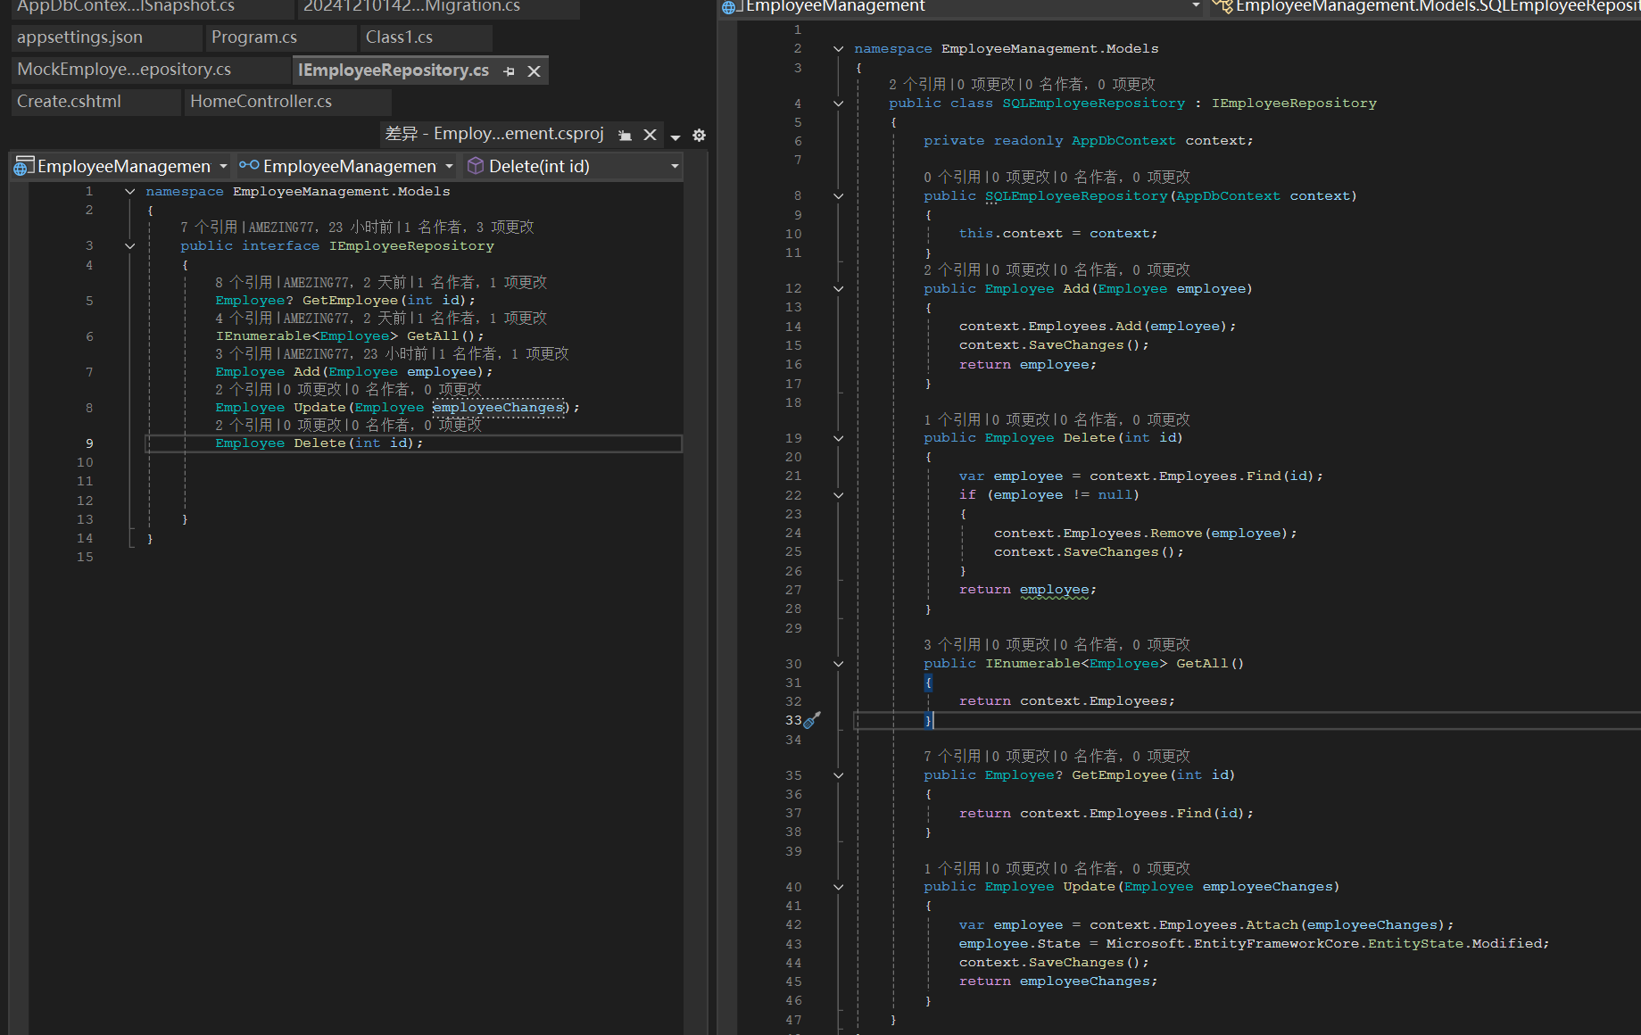Click 'context.Employees.Remove(employee);' line
The height and width of the screenshot is (1035, 1641).
(1145, 534)
